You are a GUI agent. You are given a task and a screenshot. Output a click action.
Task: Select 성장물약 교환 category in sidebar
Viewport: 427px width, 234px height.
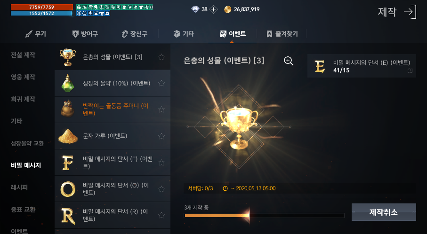[27, 143]
